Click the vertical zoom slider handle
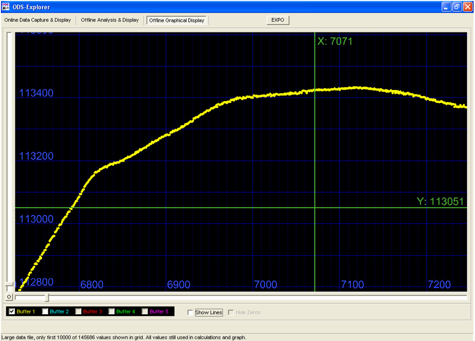475x341 pixels. [x=10, y=285]
